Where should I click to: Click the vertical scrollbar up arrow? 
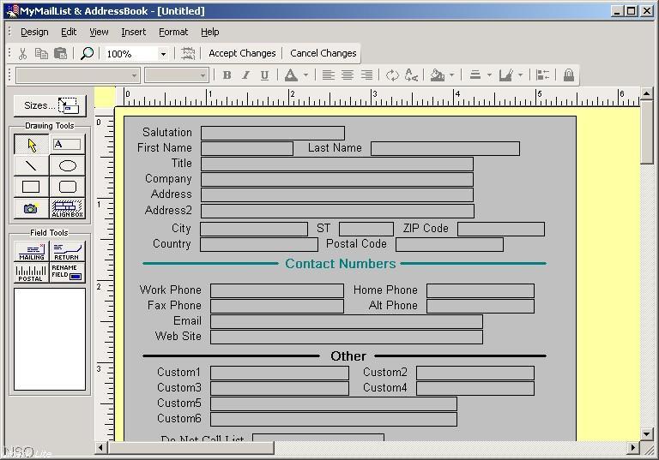click(x=647, y=93)
